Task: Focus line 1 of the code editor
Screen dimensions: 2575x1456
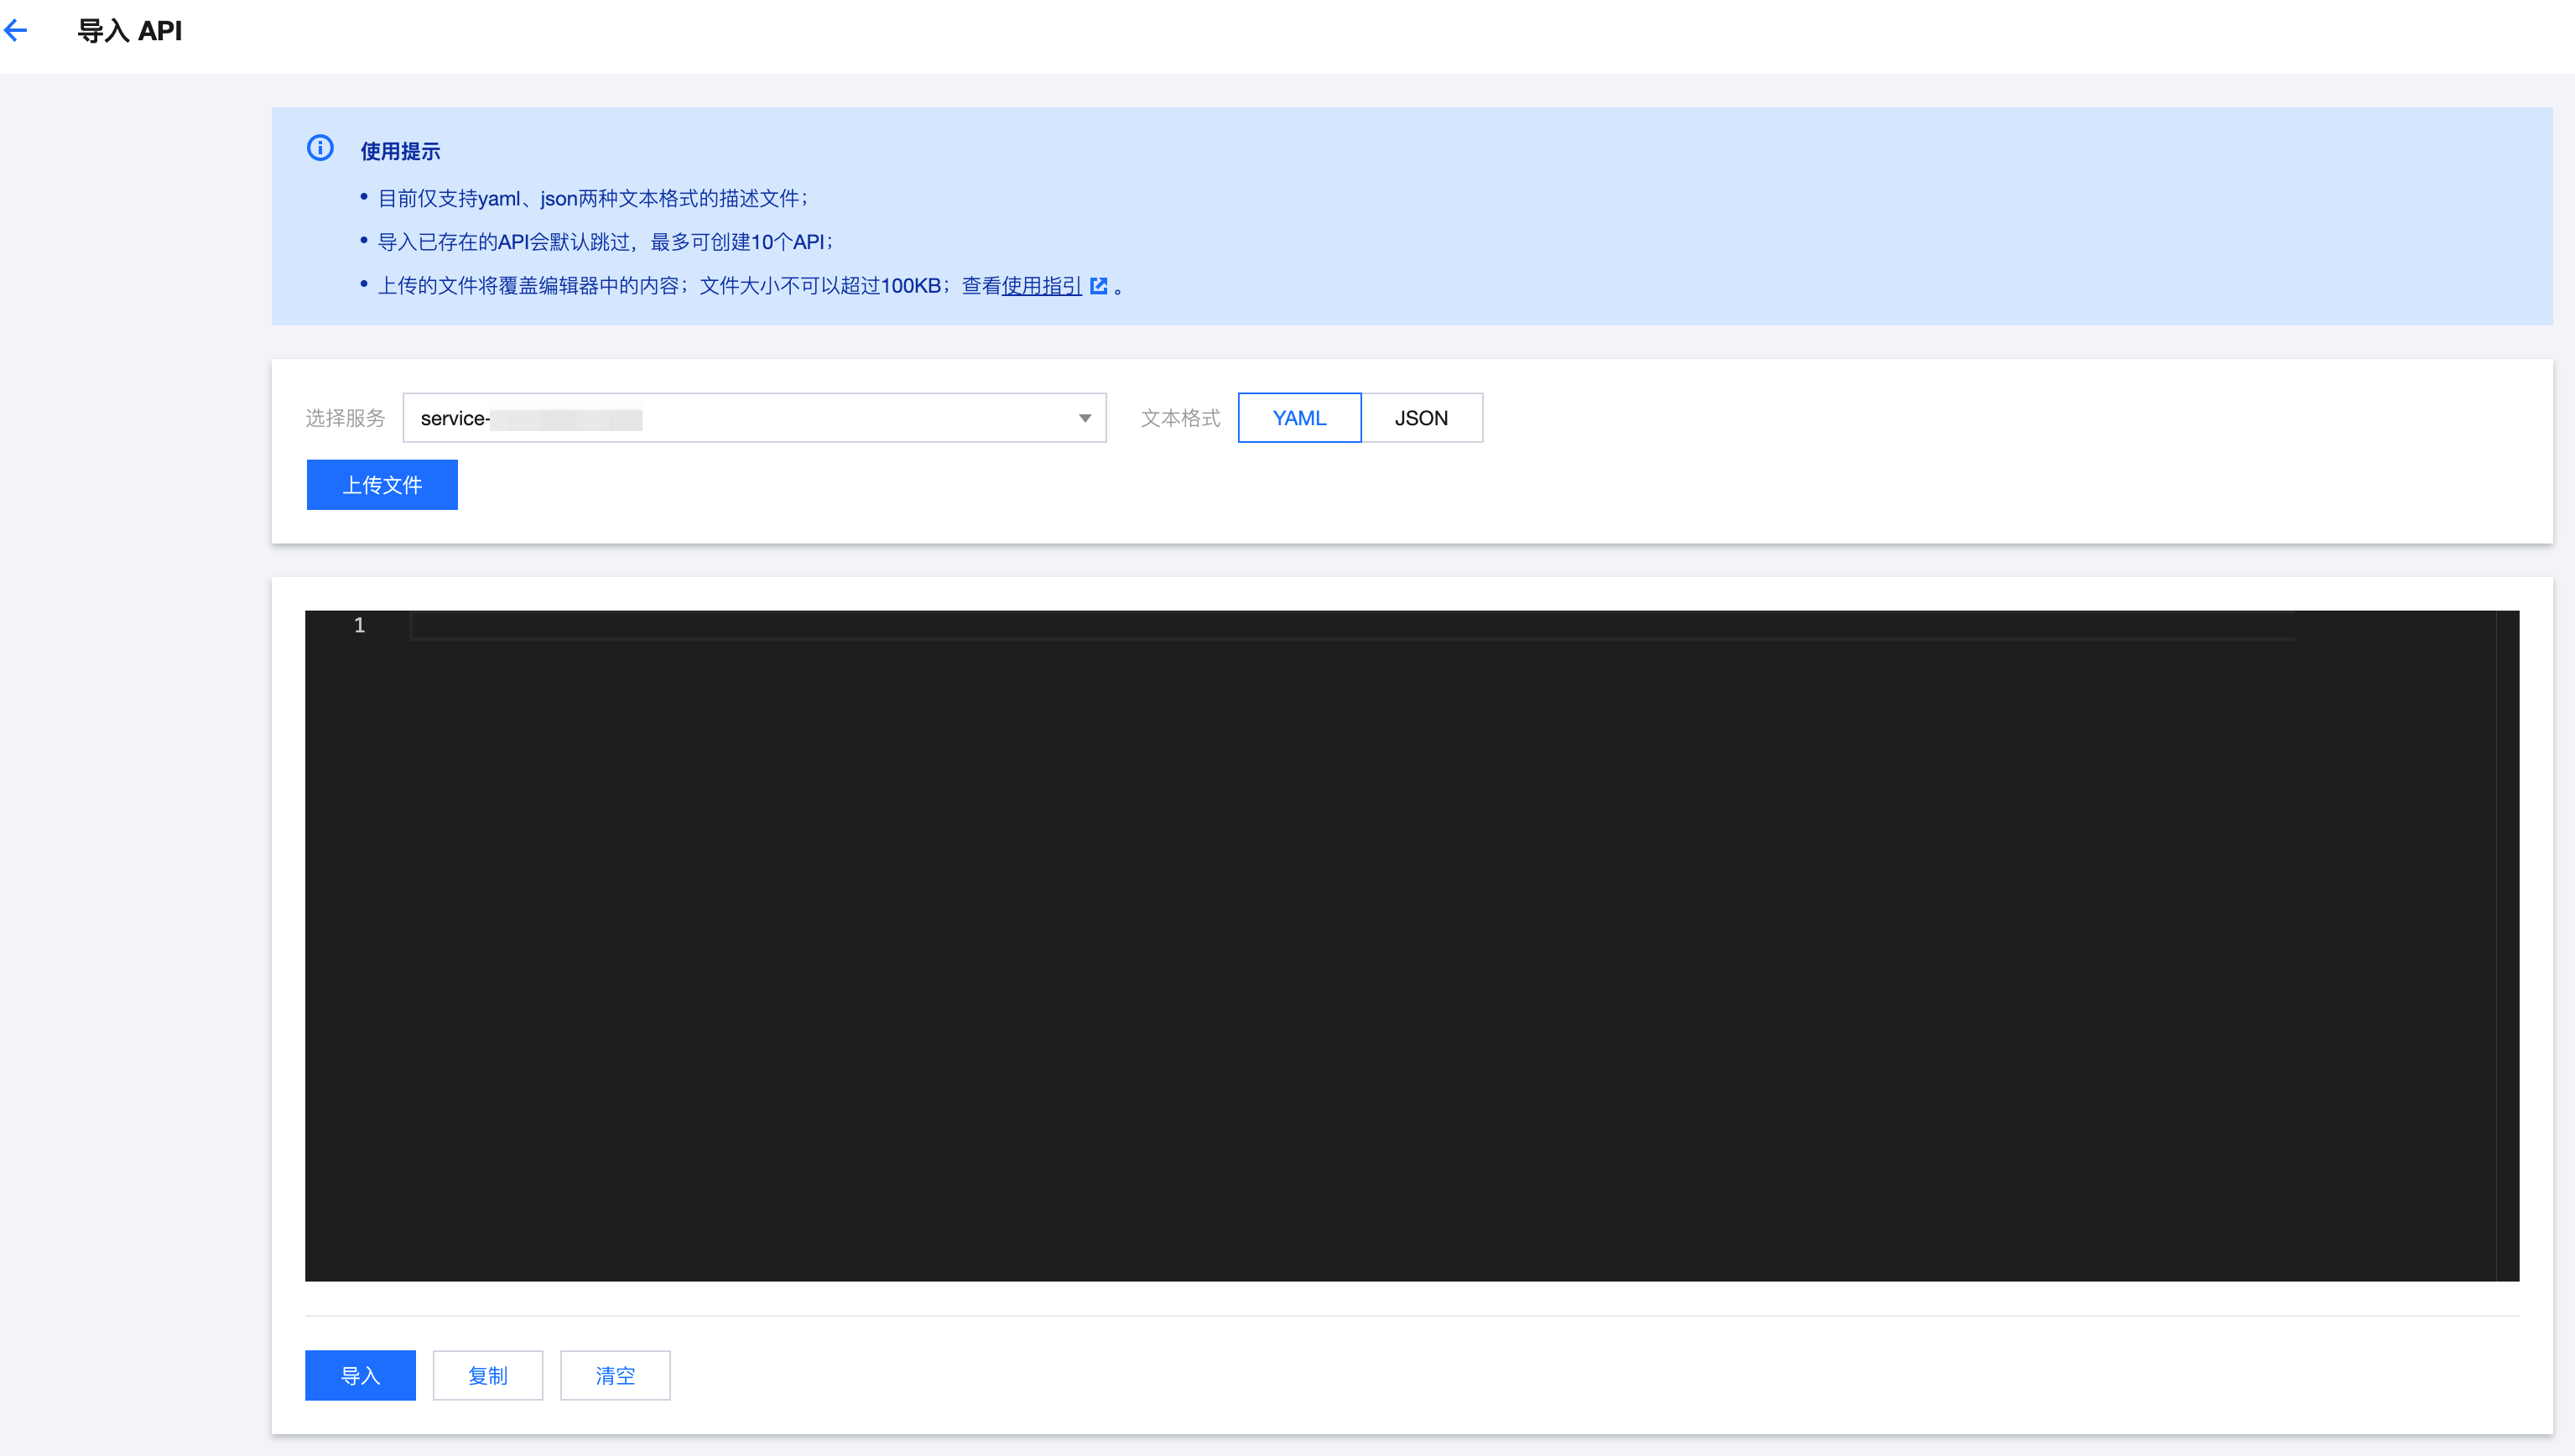Action: point(1352,626)
